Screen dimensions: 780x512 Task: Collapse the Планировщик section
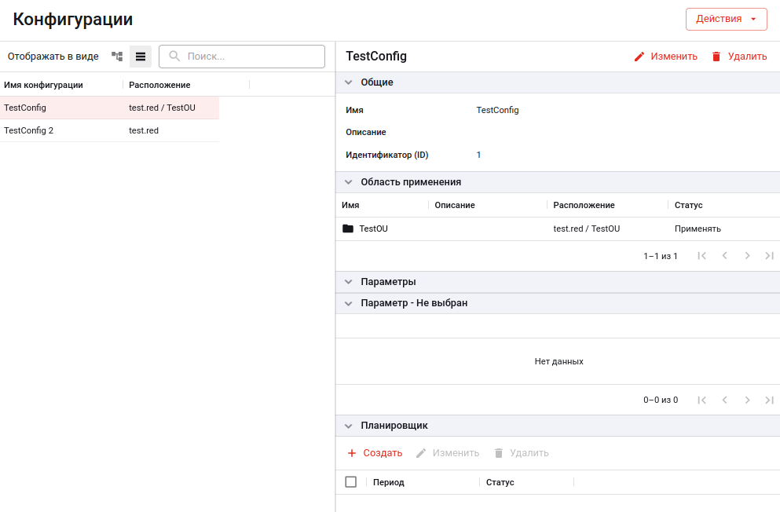pos(349,426)
